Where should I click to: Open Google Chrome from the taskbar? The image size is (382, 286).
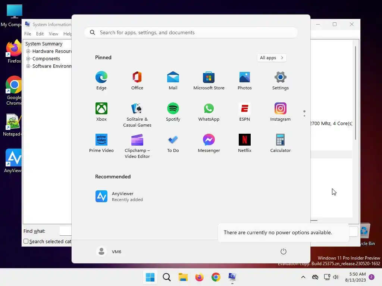tap(216, 277)
